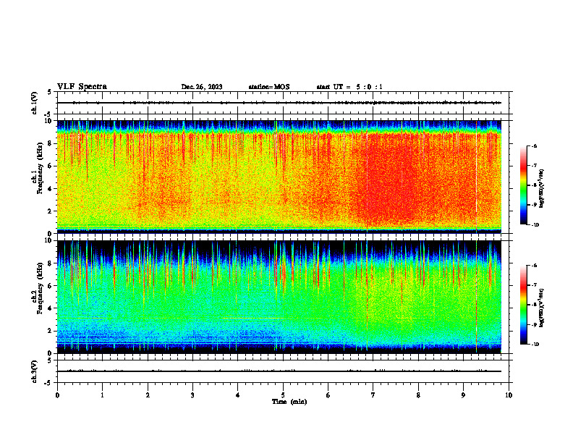Click the time axis tick label "0"
This screenshot has height=443, width=573.
57,395
